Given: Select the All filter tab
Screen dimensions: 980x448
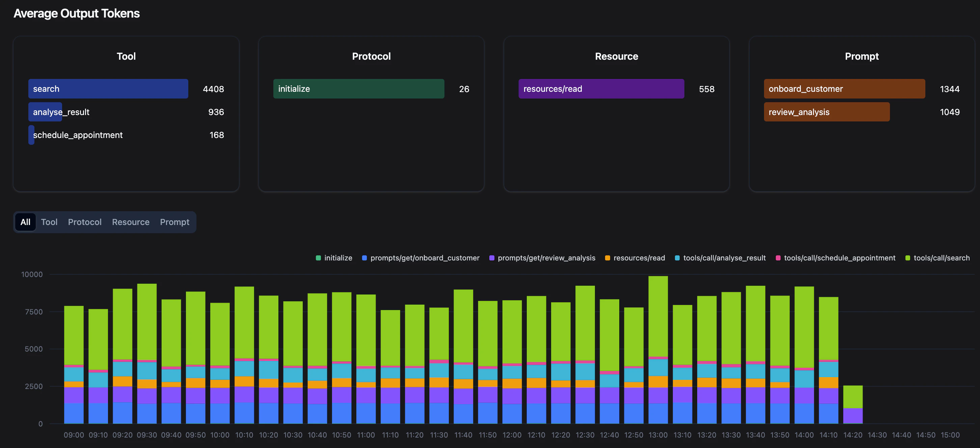Looking at the screenshot, I should click(x=25, y=222).
